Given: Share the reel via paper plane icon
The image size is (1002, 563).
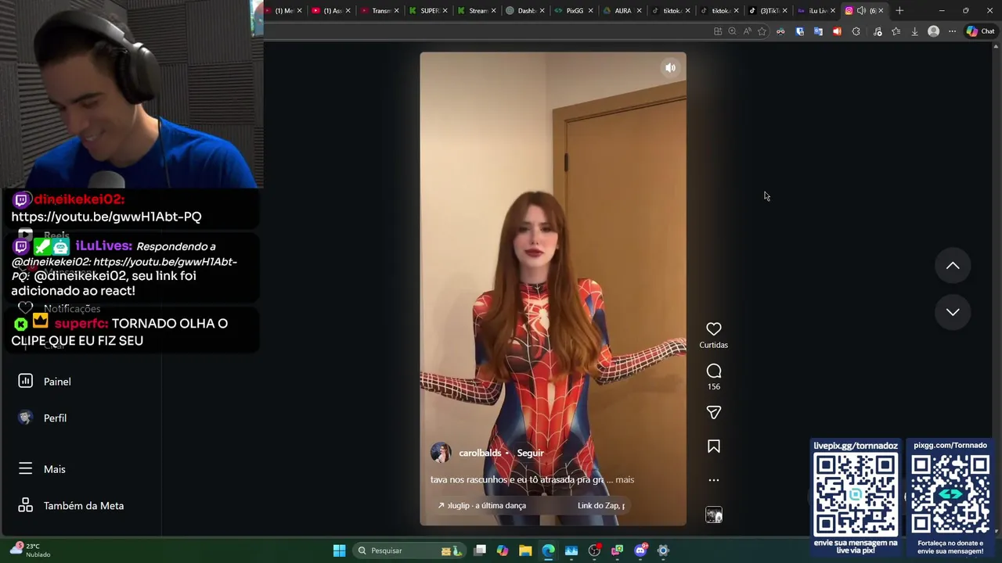Looking at the screenshot, I should click(x=713, y=412).
